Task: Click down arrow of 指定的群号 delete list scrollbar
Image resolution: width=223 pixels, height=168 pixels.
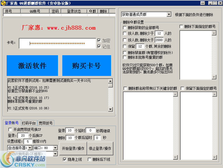Action: tap(214, 77)
